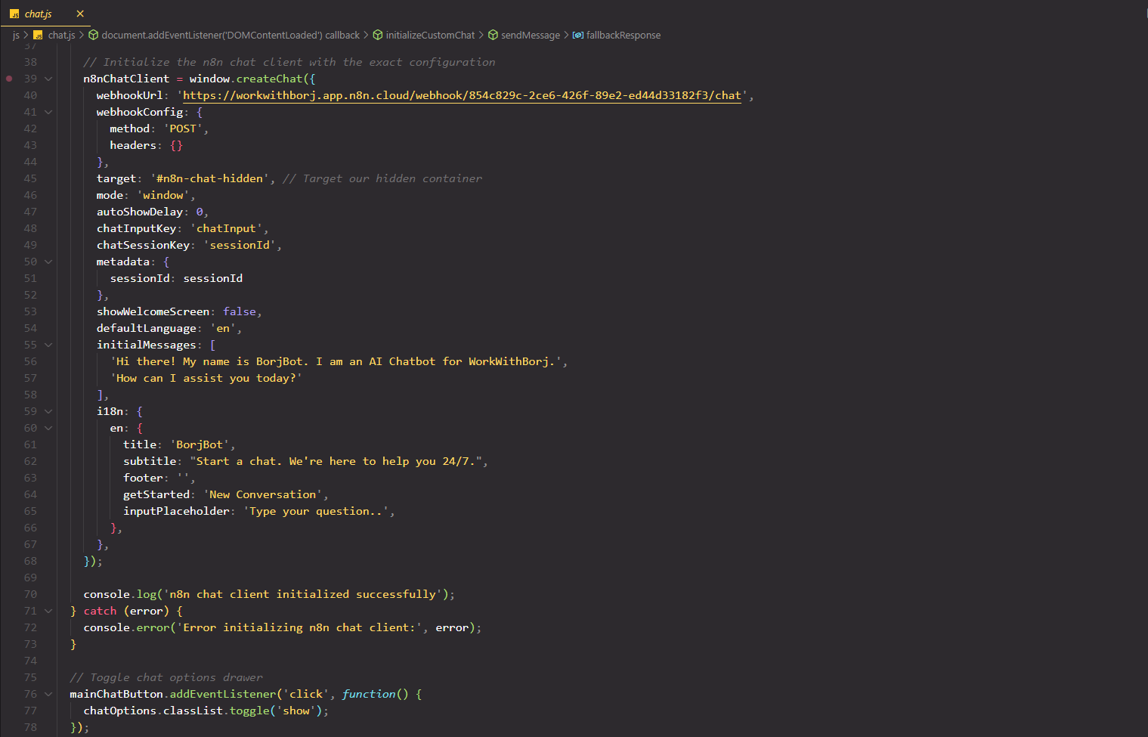Click the headers property on line 43
The width and height of the screenshot is (1148, 737).
coord(133,145)
